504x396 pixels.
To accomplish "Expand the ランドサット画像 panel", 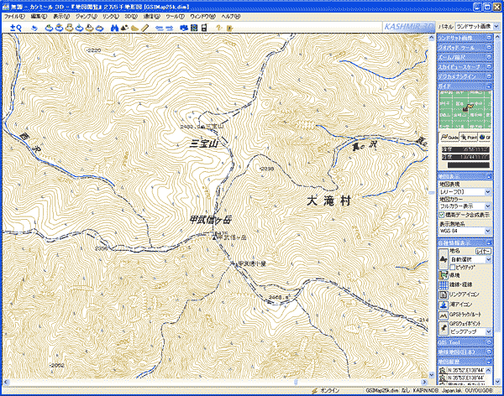I will point(489,39).
